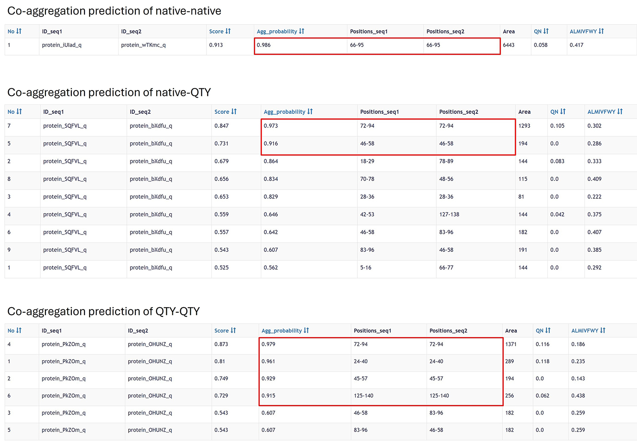This screenshot has width=637, height=446.
Task: Click Agg_probability header text in native-QTY table
Action: point(284,112)
